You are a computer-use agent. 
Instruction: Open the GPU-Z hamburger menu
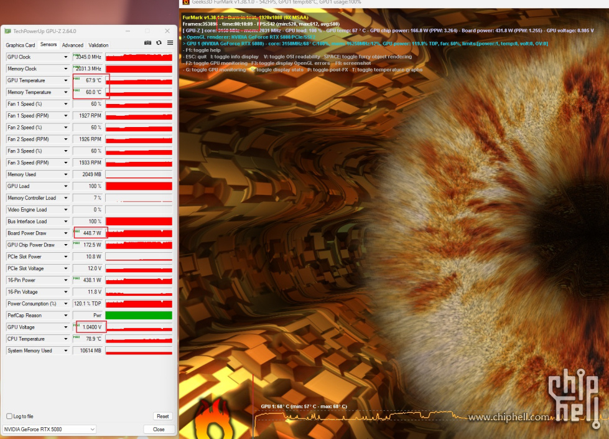pyautogui.click(x=170, y=43)
